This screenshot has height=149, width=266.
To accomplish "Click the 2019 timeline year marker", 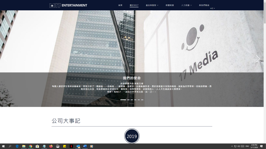I will coord(132,136).
